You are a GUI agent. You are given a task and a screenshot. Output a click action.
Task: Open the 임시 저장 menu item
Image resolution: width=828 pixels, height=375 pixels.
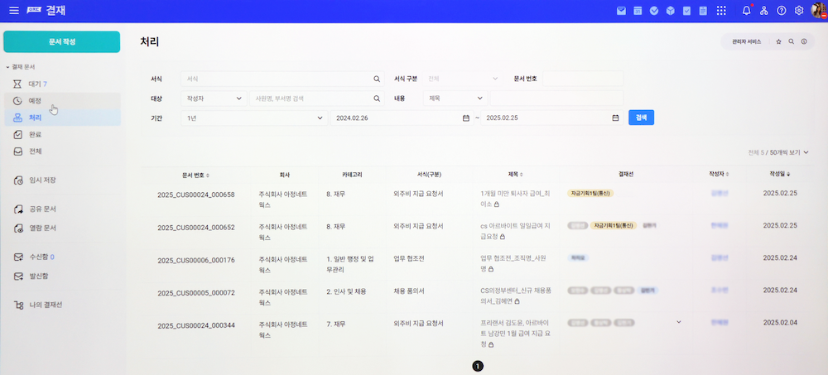pos(62,180)
